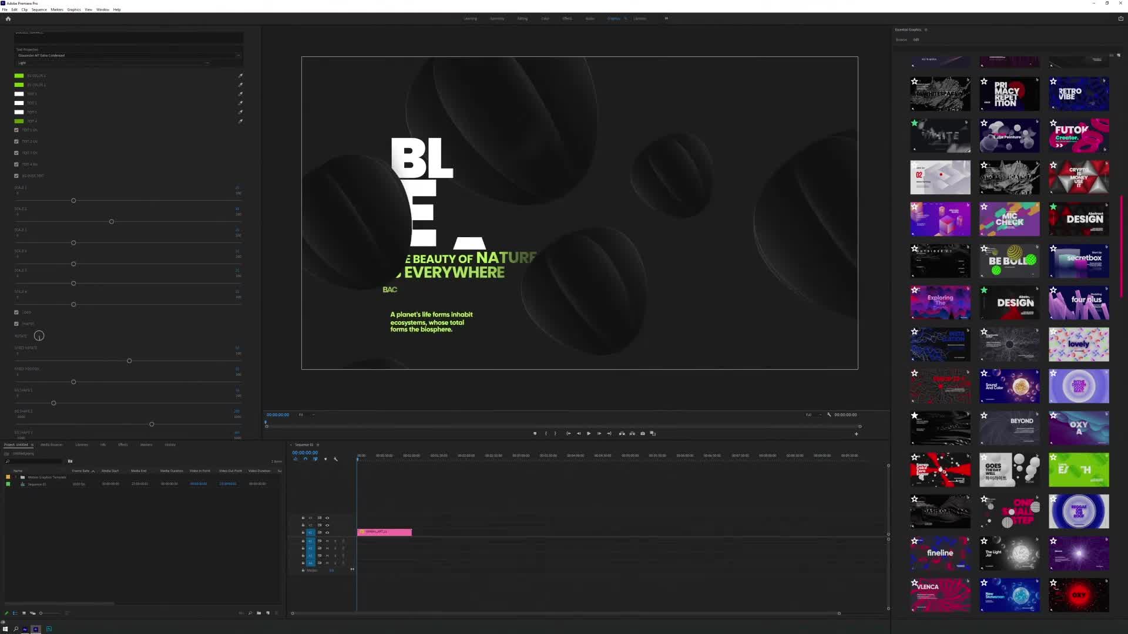Uncheck the TEXT 1 ON checkbox
1128x634 pixels.
tap(16, 130)
